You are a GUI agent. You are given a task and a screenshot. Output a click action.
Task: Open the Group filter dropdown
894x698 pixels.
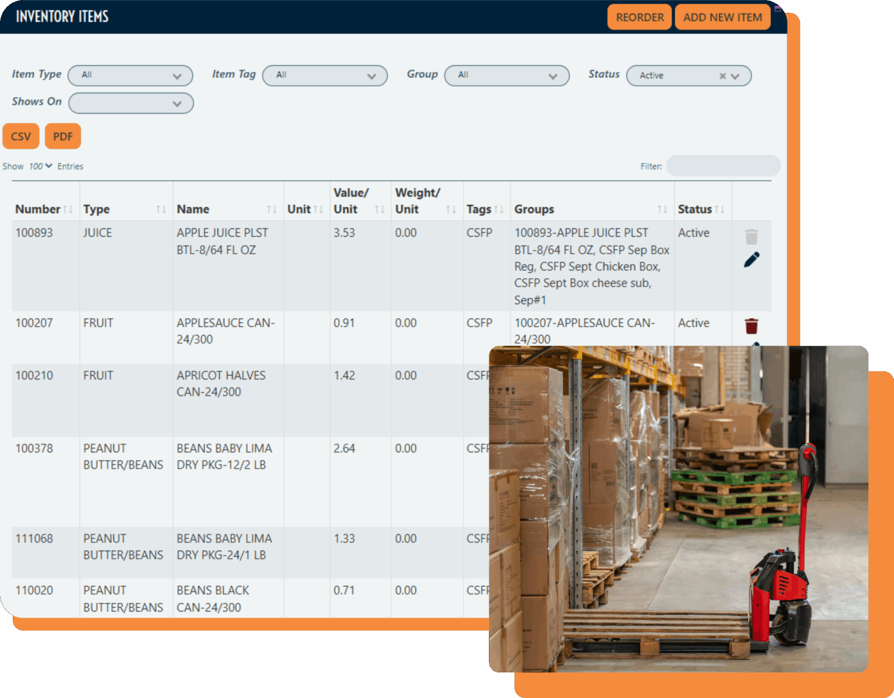(506, 76)
